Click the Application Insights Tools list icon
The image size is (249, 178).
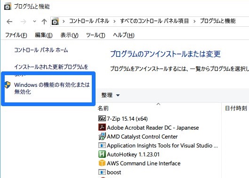pos(102,145)
